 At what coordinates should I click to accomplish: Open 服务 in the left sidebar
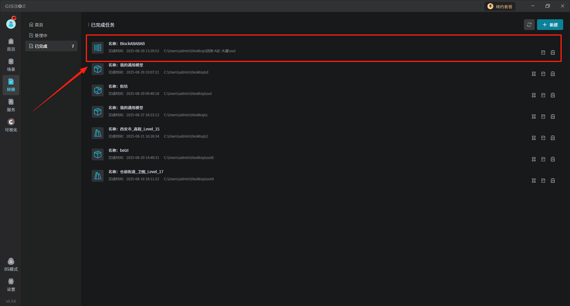pyautogui.click(x=11, y=105)
